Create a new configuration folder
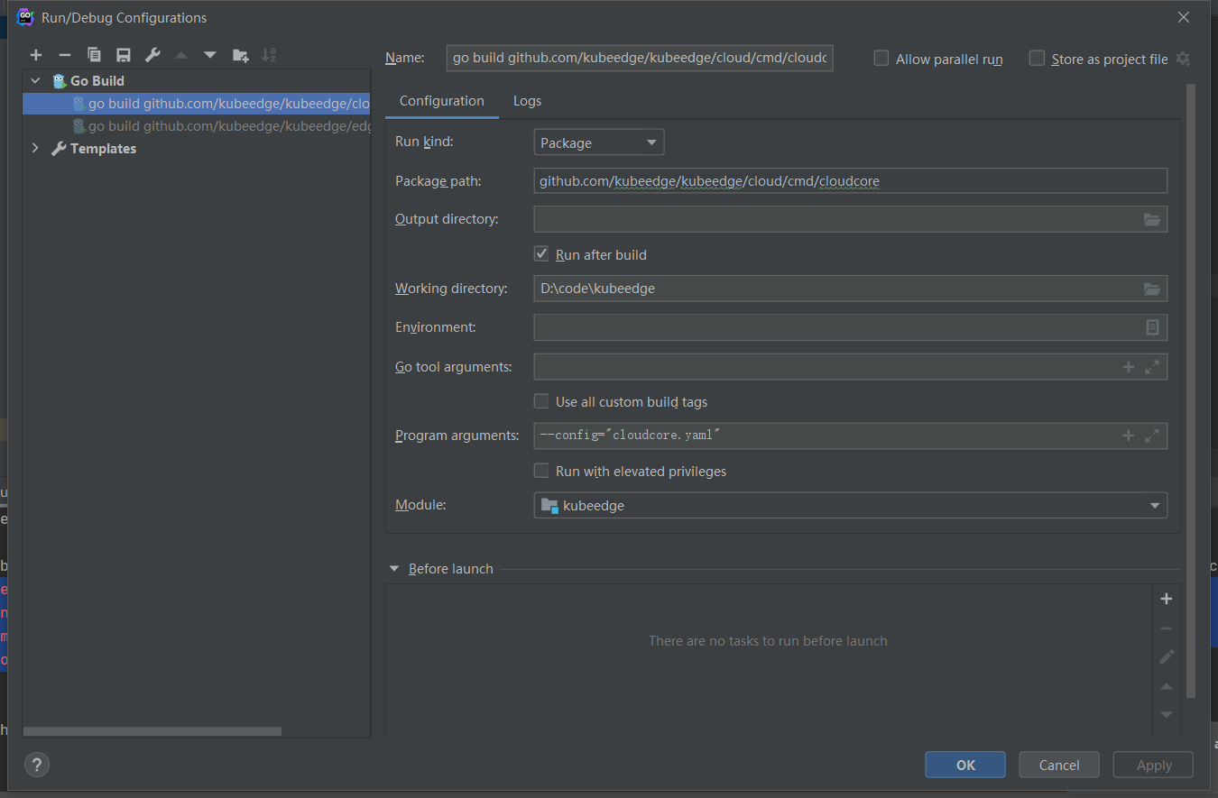This screenshot has height=798, width=1218. coord(240,55)
